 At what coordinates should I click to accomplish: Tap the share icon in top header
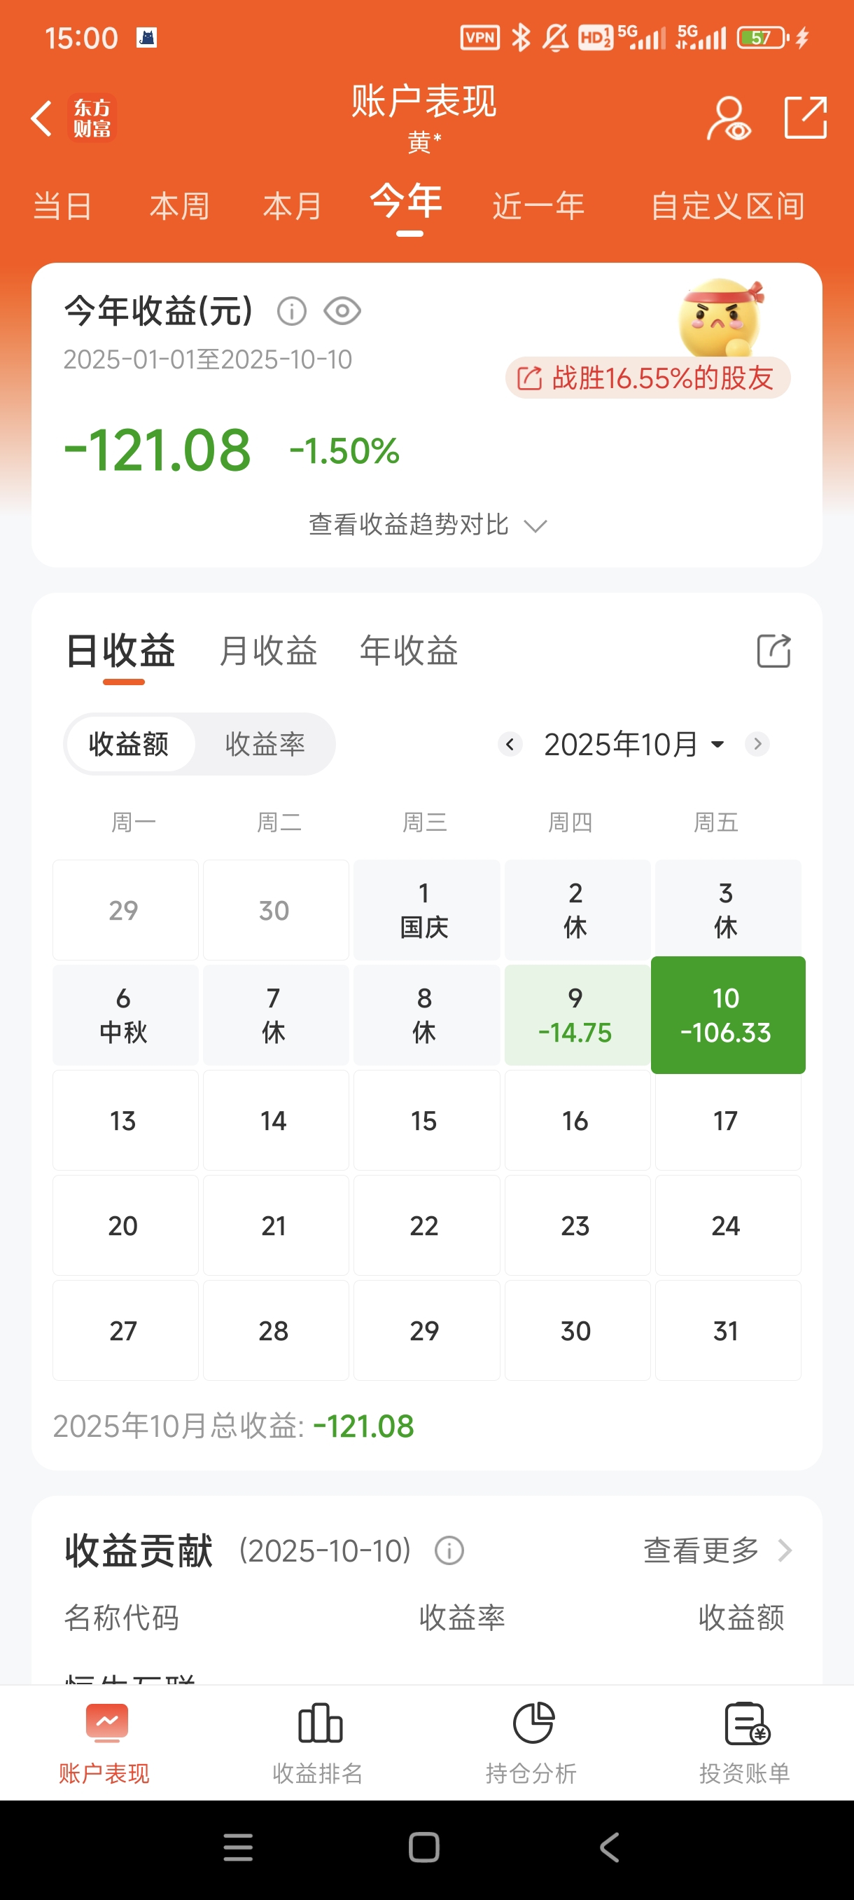click(x=804, y=117)
